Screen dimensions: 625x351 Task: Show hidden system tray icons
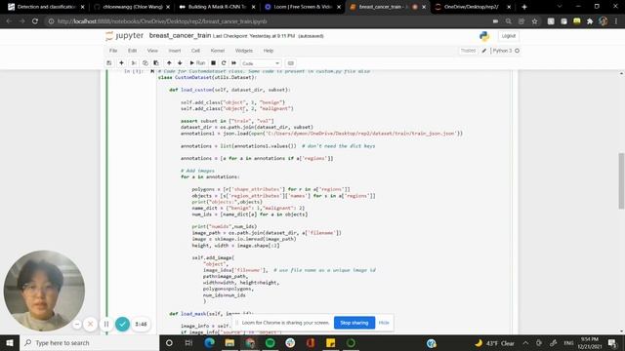click(525, 342)
